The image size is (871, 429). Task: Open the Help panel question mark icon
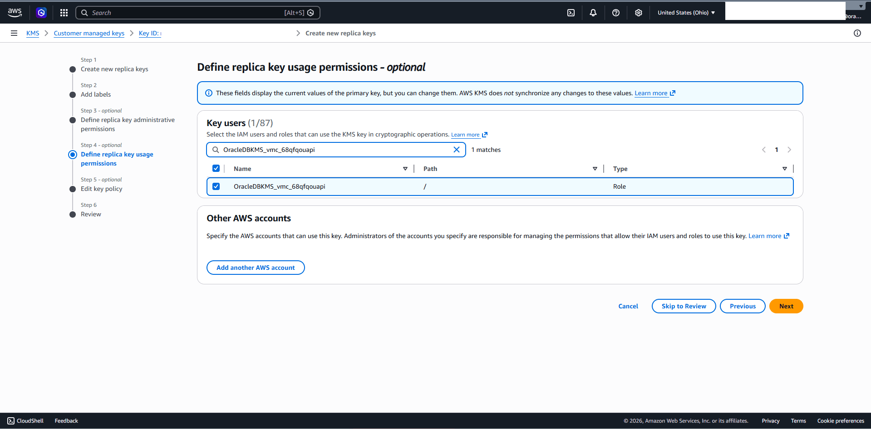(615, 12)
